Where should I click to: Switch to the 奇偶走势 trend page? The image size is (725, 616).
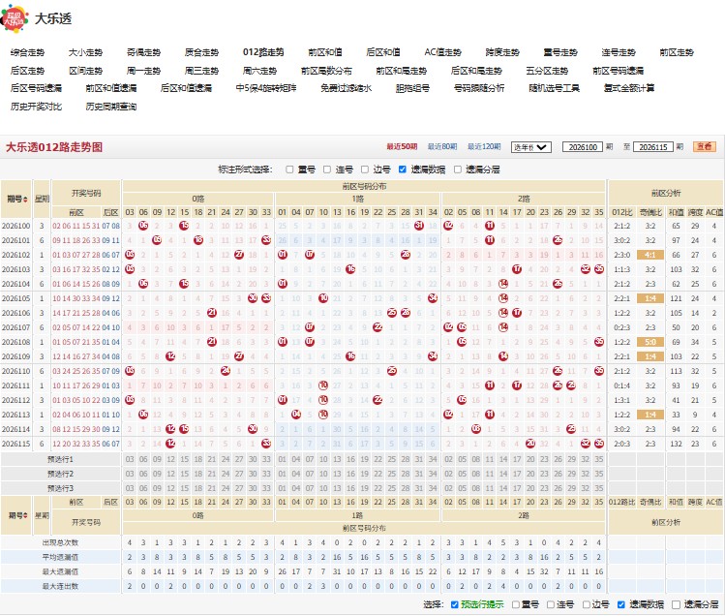[x=144, y=52]
